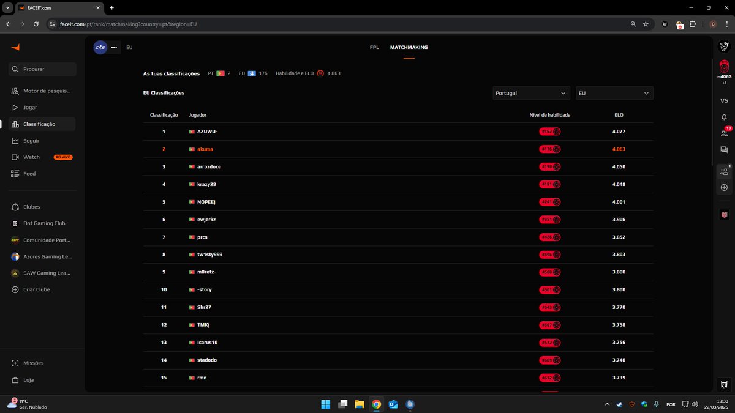Open Azores Gaming League club

[40, 256]
